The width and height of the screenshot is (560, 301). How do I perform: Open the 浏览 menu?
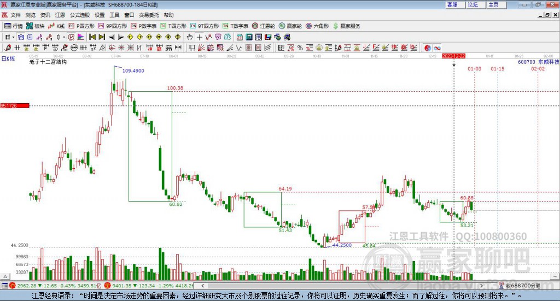(x=31, y=15)
